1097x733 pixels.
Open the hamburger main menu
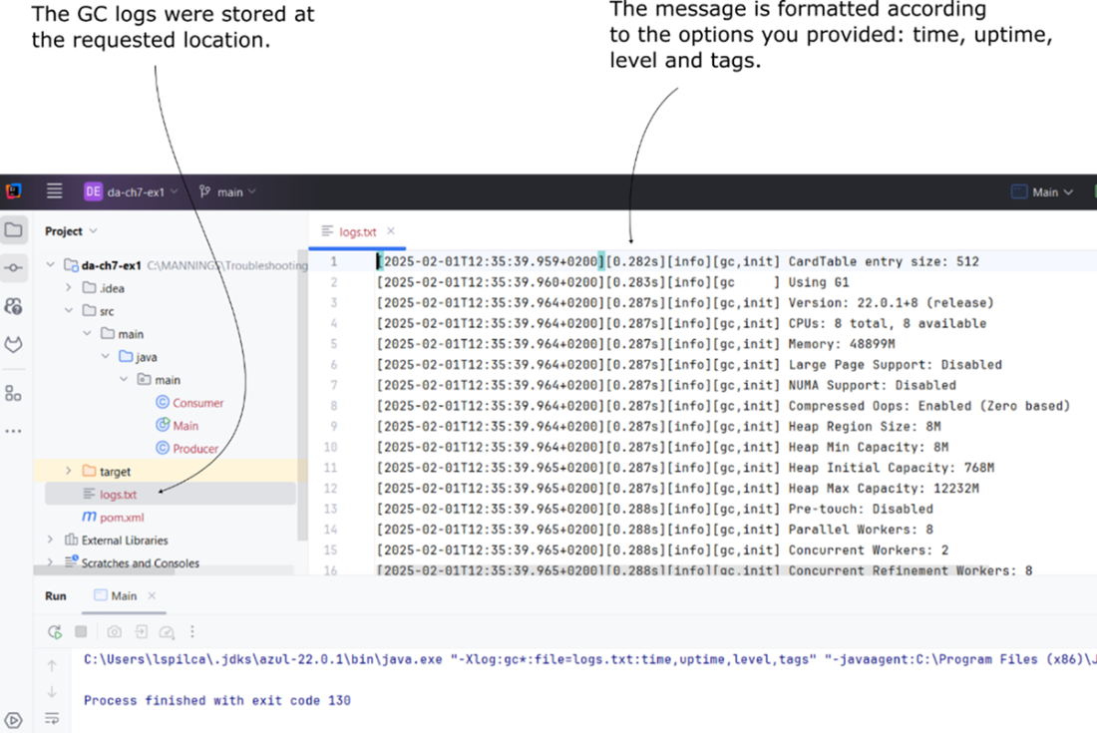click(55, 191)
